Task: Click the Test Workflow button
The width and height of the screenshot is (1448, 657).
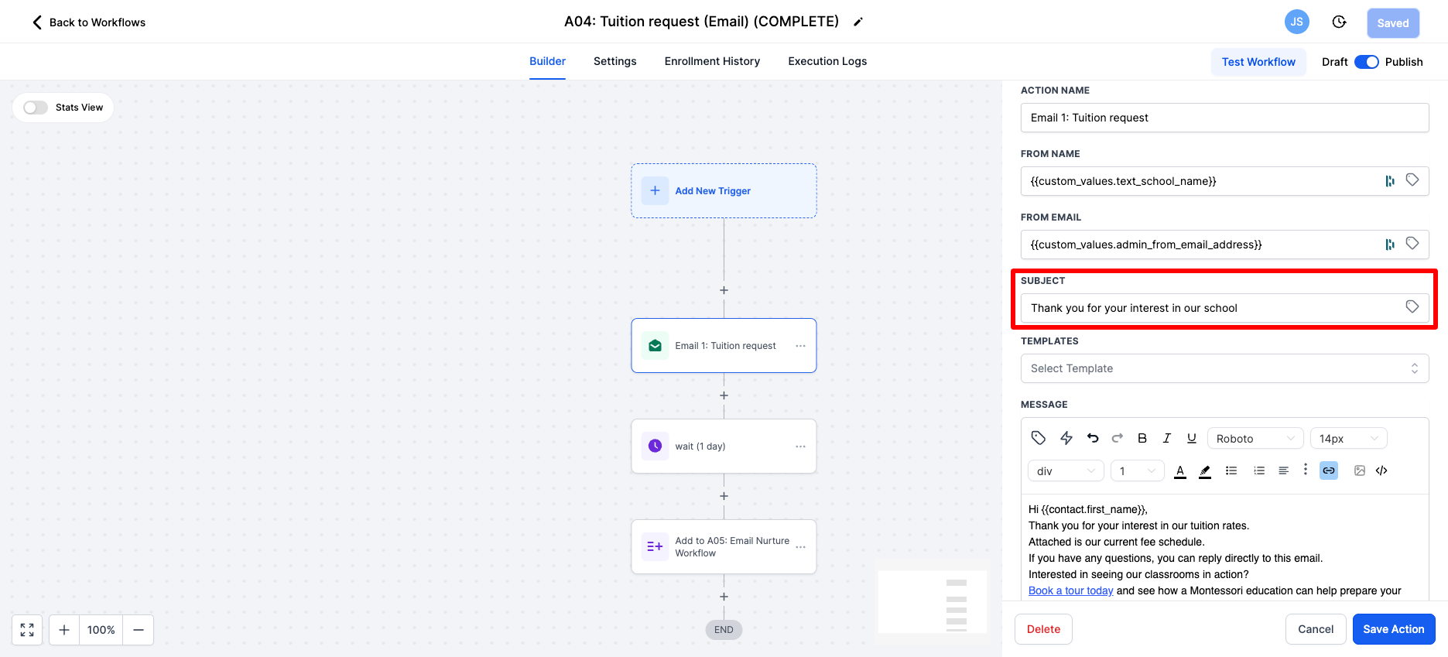Action: [1258, 62]
